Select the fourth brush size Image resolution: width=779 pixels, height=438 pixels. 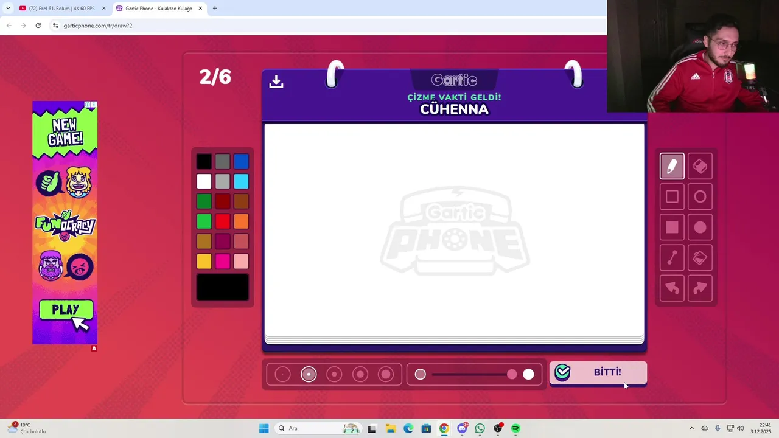[x=360, y=374]
